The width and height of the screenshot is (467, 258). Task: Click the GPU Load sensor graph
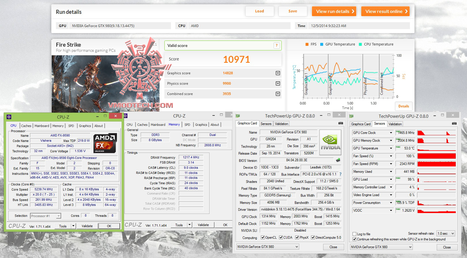point(436,179)
